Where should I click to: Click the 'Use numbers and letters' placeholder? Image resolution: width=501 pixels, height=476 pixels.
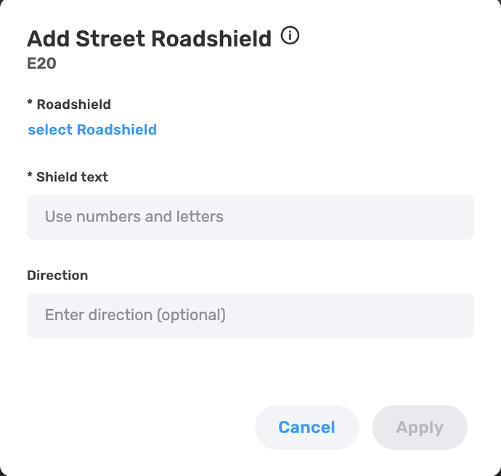coord(134,217)
